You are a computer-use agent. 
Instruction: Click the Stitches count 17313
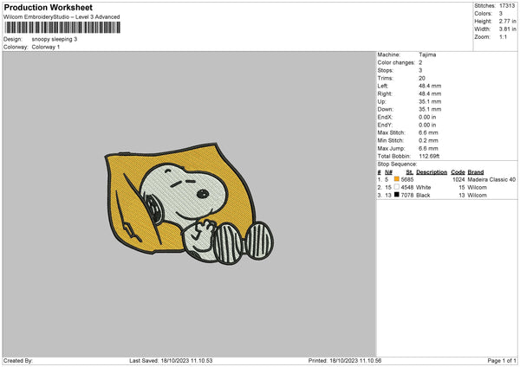click(x=509, y=5)
